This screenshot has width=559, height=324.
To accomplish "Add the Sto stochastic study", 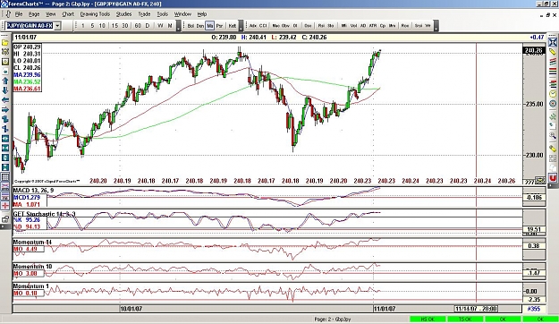I will 330,26.
